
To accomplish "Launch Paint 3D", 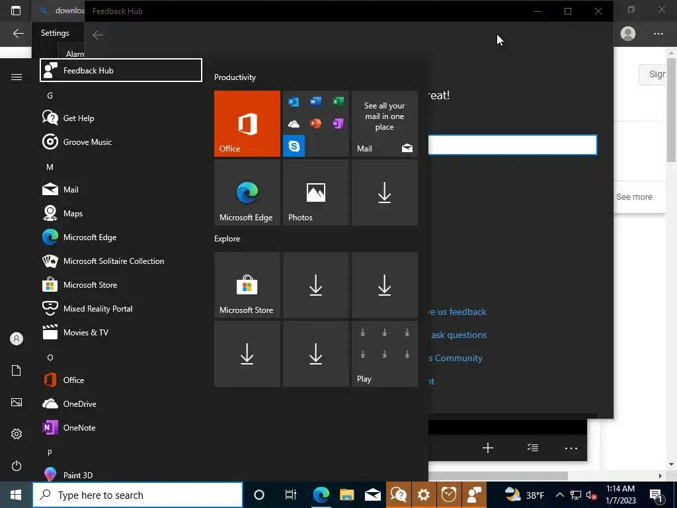I will [x=121, y=474].
